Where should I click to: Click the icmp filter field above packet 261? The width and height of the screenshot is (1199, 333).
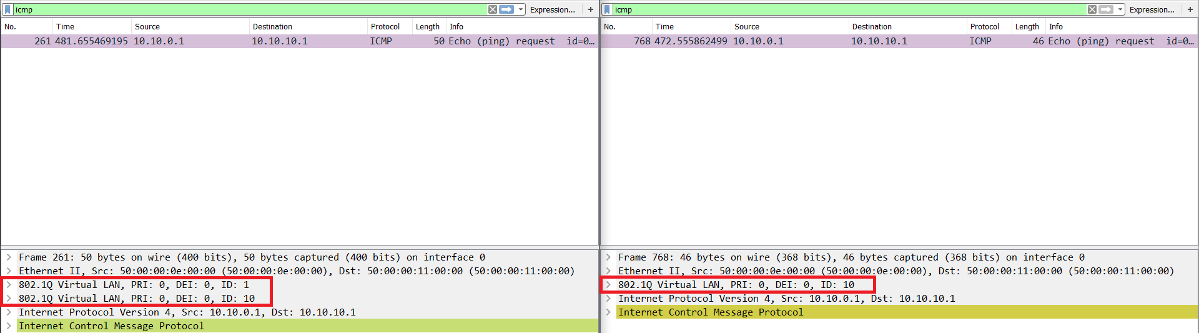pyautogui.click(x=250, y=9)
